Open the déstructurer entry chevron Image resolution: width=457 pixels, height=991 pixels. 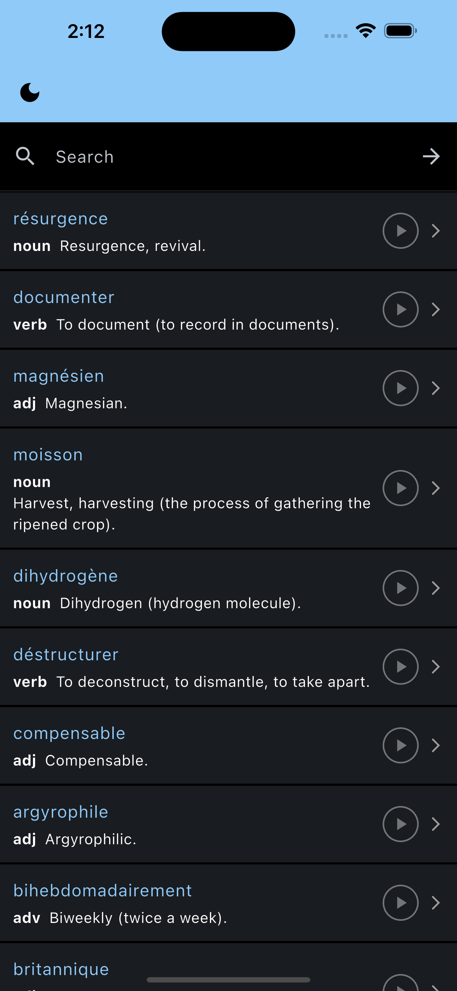tap(435, 667)
